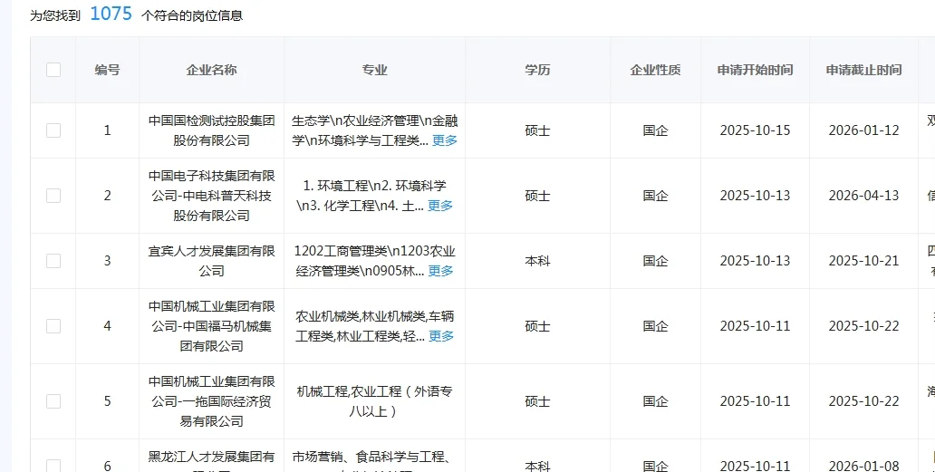Viewport: 935px width, 472px height.
Task: Click the 编号 column header
Action: click(107, 70)
